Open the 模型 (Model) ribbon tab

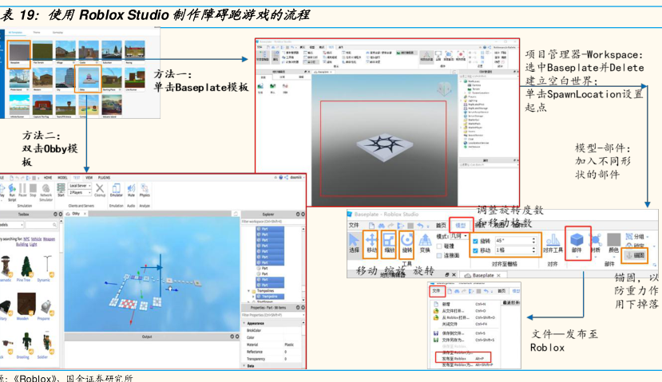[460, 225]
